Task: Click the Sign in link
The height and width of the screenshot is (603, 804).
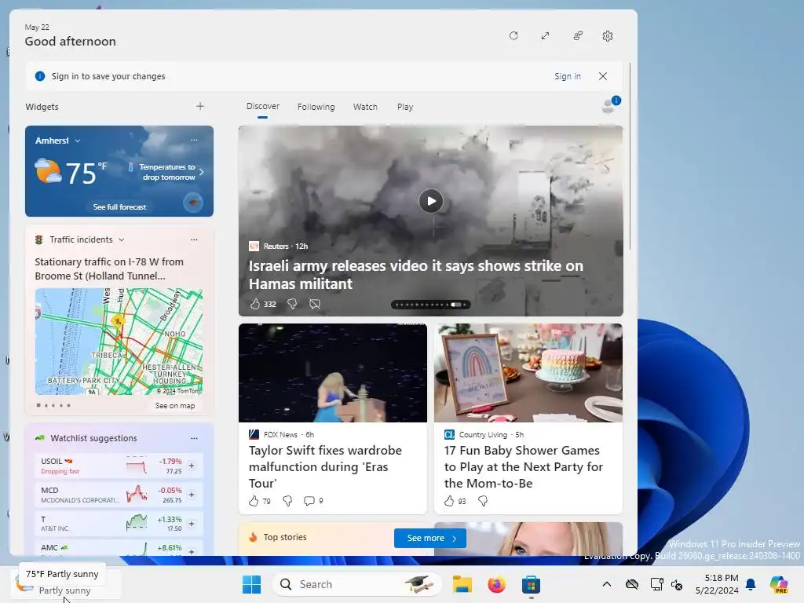Action: click(567, 76)
